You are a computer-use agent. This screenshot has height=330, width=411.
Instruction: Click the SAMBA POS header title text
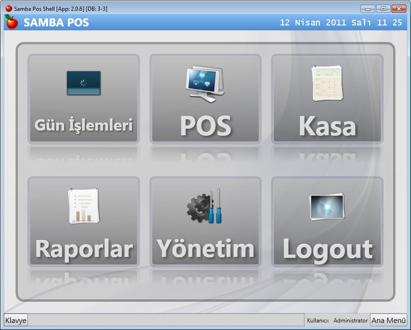coord(56,23)
